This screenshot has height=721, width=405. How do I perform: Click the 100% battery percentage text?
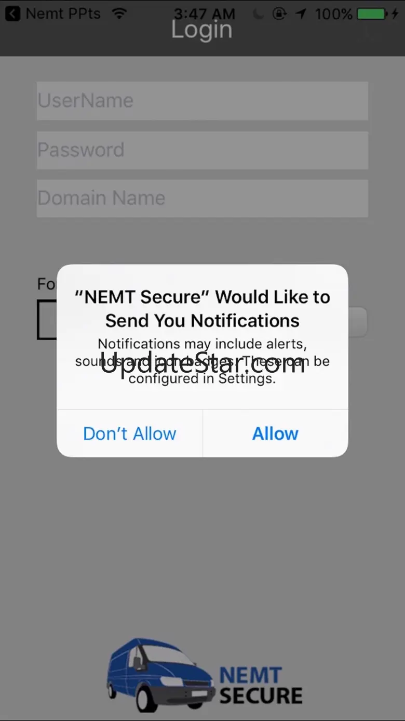pyautogui.click(x=334, y=14)
